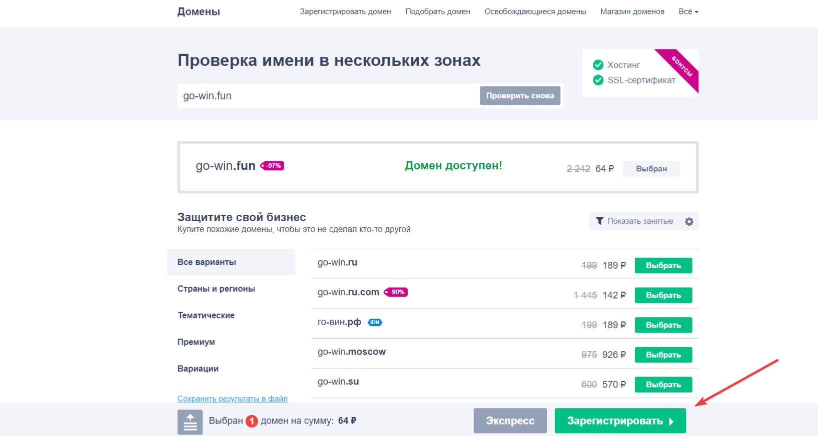
Task: Click the 142 ₽ price for go-win.ru.com
Action: [x=614, y=295]
